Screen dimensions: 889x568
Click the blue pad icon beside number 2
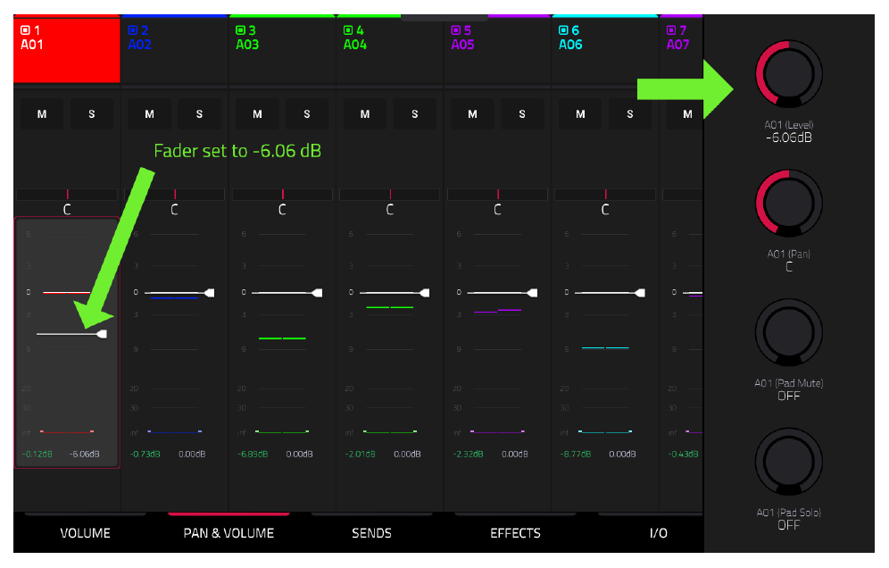133,30
